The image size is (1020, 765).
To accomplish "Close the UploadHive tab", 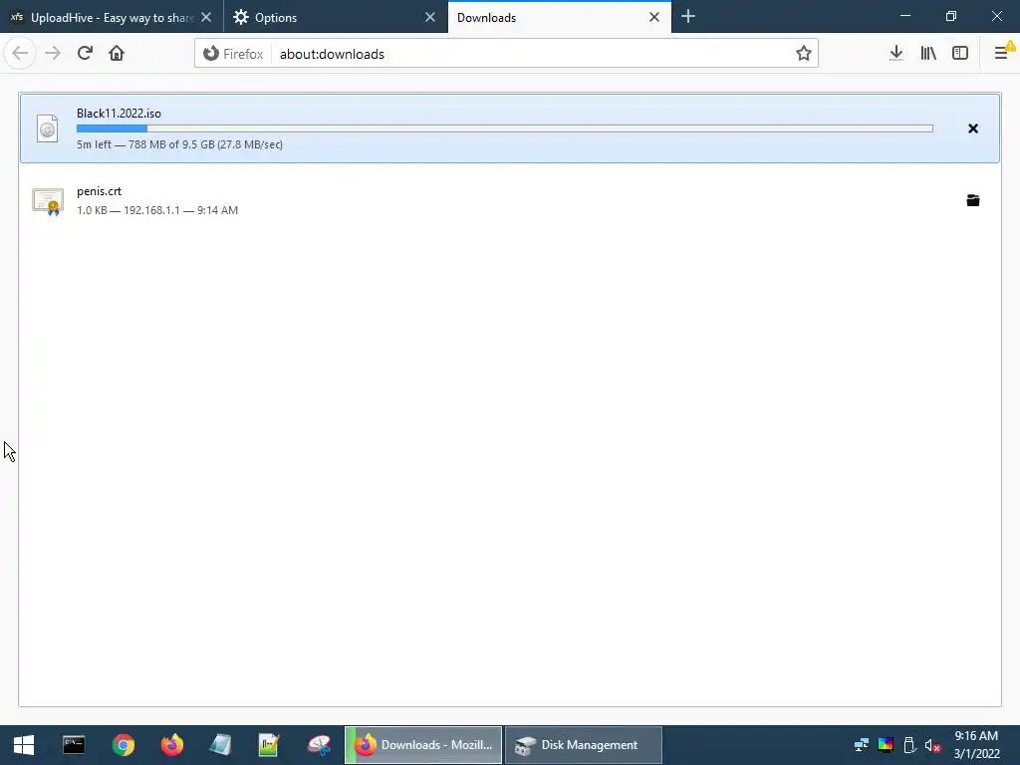I will point(206,18).
